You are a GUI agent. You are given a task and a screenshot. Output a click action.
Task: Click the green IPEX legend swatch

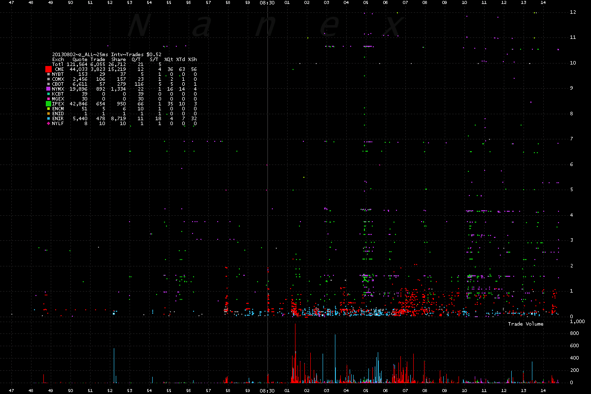49,103
